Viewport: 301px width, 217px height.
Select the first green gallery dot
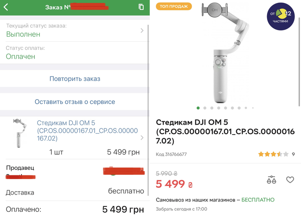[x=198, y=108]
